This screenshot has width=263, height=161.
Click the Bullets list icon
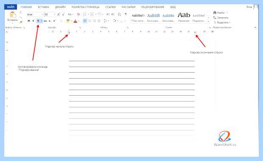pyautogui.click(x=85, y=14)
